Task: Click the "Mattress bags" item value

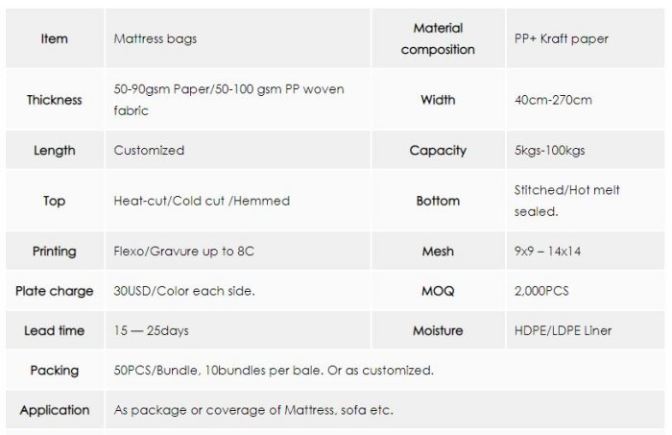Action: [156, 39]
